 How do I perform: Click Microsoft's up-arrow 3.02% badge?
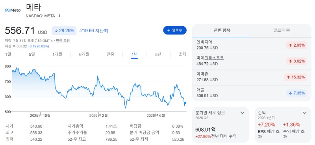pos(296,61)
